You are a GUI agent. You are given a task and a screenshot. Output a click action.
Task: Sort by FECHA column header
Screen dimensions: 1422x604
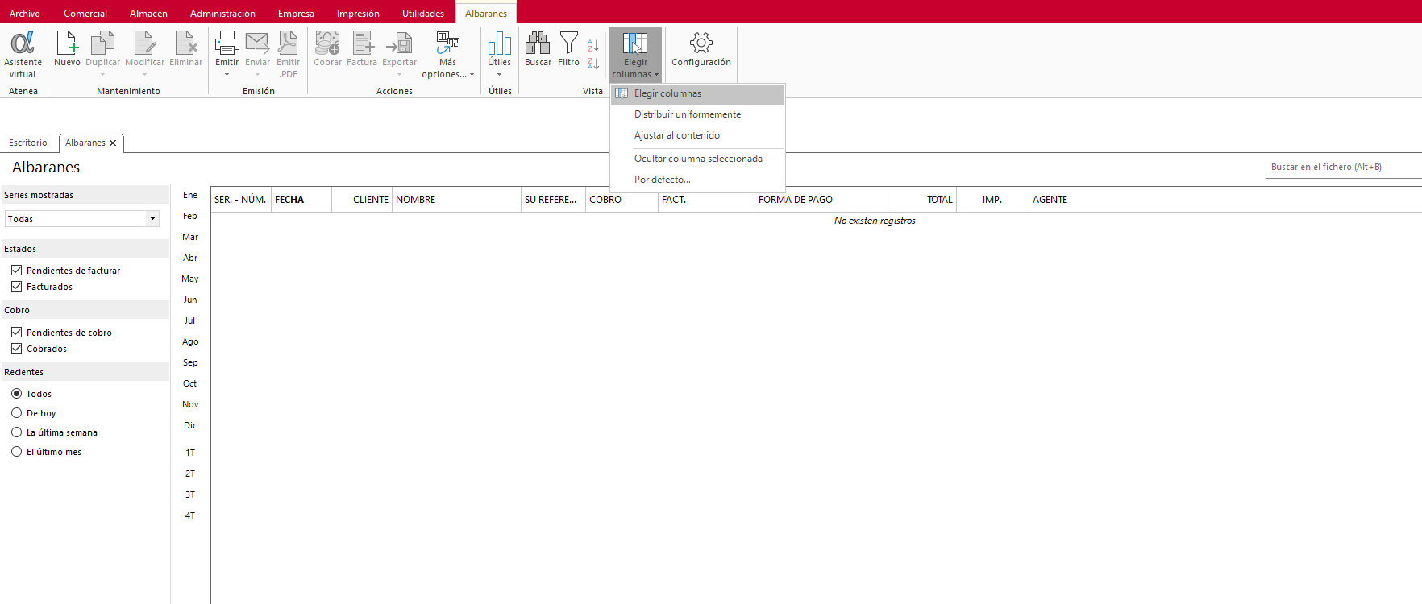click(301, 200)
